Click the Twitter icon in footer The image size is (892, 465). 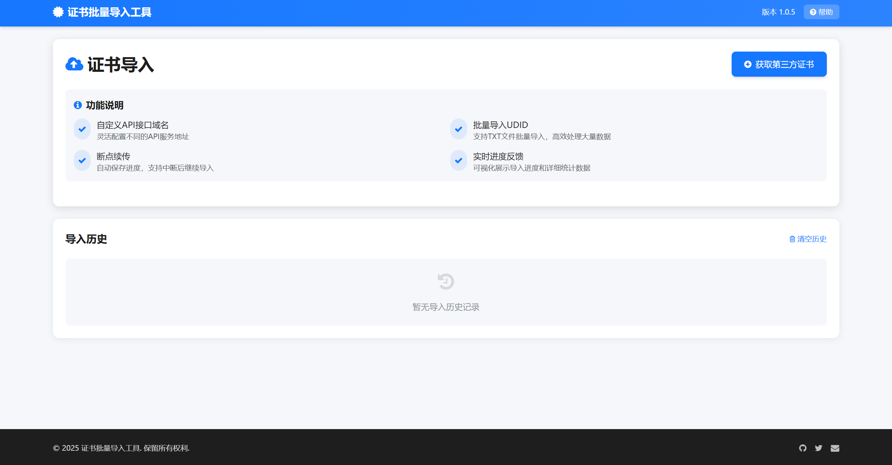(x=818, y=448)
